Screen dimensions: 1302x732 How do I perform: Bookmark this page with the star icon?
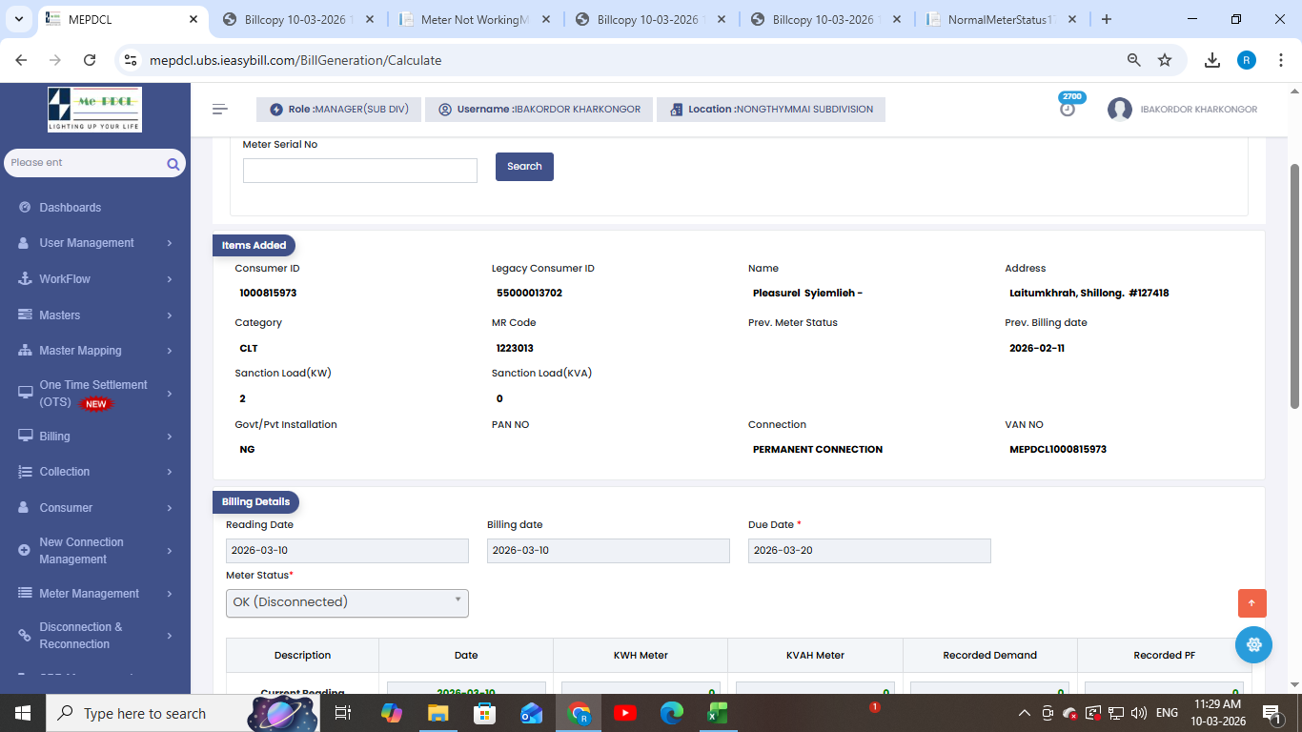[1165, 60]
